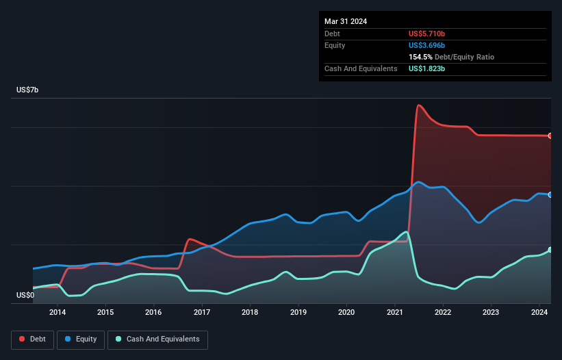Screen dimensions: 562x360
Task: Click the 2023 x-axis label
Action: point(491,312)
